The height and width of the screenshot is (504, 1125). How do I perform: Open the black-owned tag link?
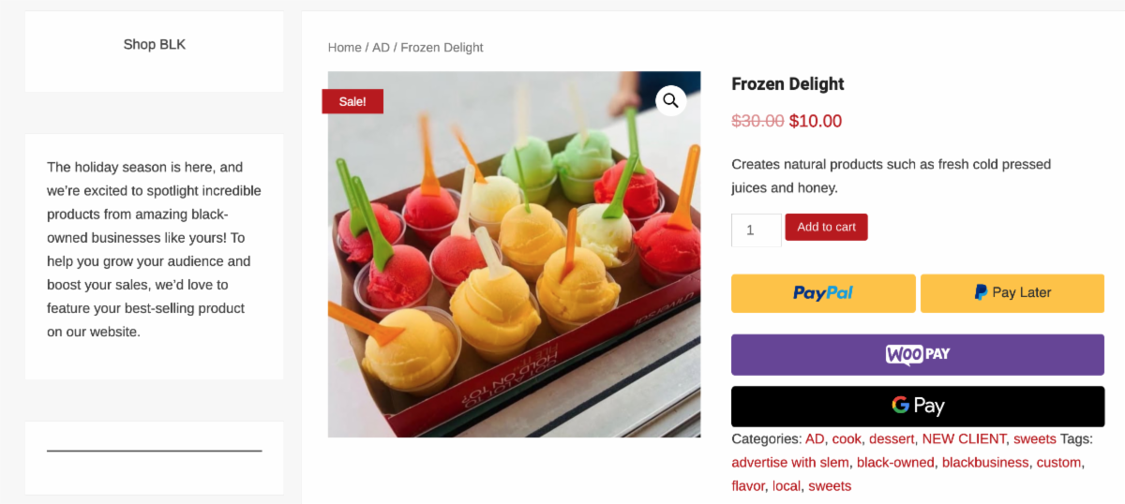[x=895, y=463]
